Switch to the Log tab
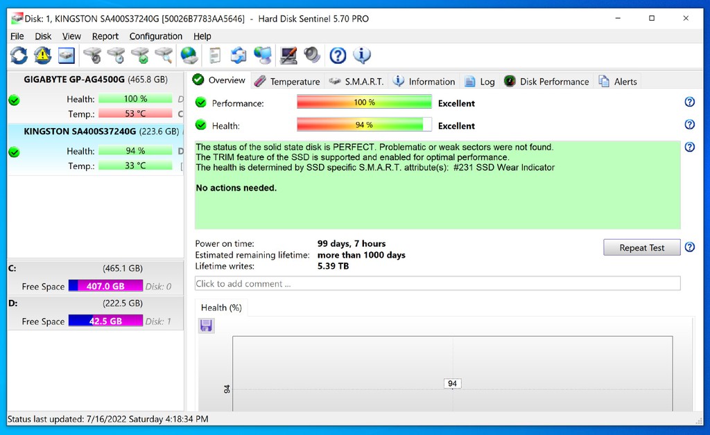The height and width of the screenshot is (435, 710). coord(480,82)
